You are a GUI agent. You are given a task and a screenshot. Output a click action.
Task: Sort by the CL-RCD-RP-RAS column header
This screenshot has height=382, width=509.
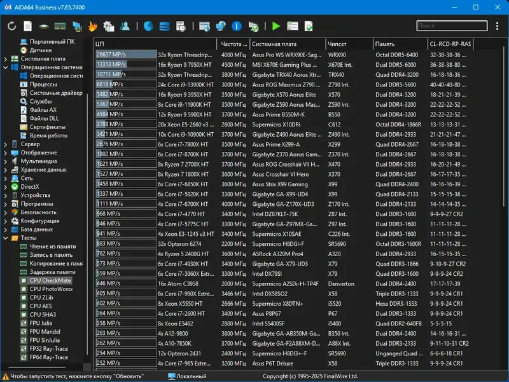[x=450, y=44]
